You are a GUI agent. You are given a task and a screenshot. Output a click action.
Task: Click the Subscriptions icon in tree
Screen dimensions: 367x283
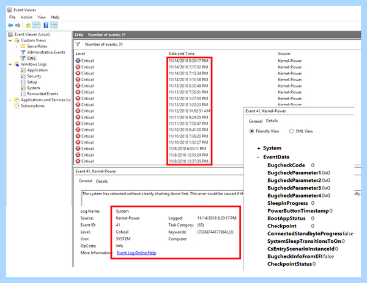pyautogui.click(x=17, y=106)
